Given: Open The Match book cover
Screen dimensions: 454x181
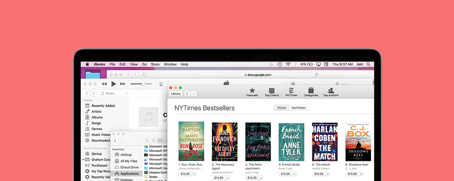Looking at the screenshot, I should [x=325, y=142].
